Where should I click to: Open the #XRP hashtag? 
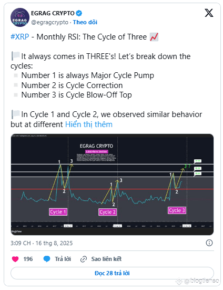(x=20, y=37)
